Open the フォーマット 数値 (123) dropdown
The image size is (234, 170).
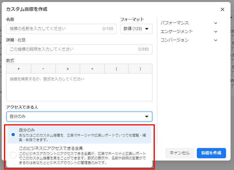(x=136, y=29)
